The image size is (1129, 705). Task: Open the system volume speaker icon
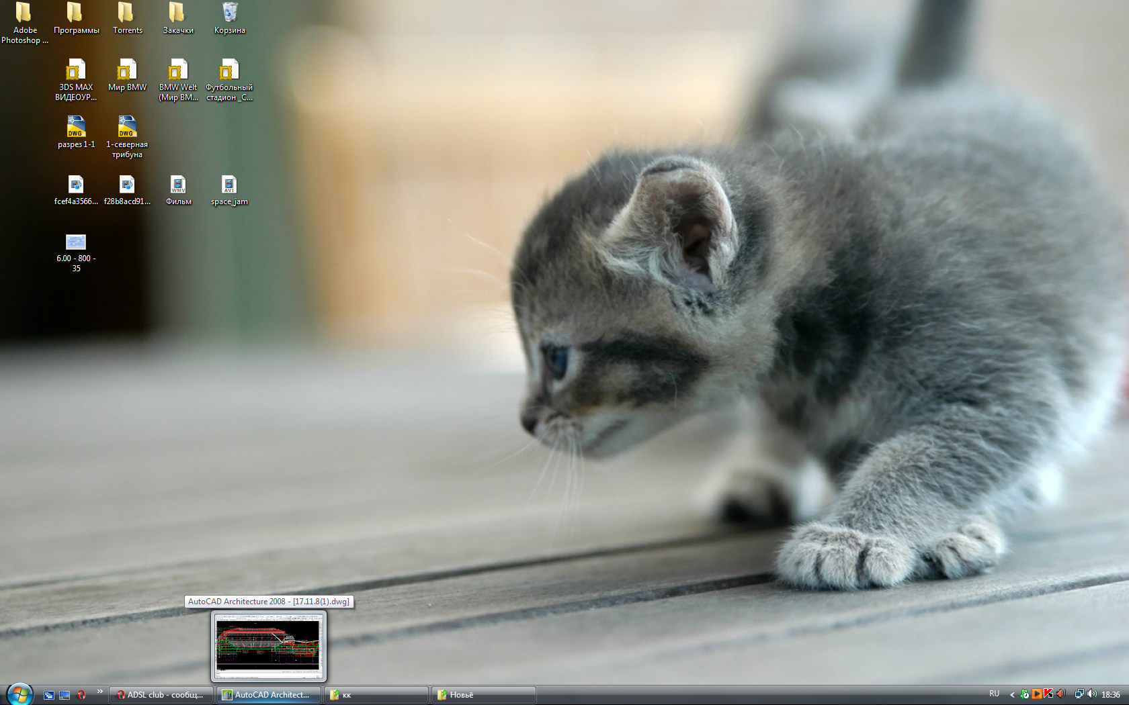(x=1092, y=694)
